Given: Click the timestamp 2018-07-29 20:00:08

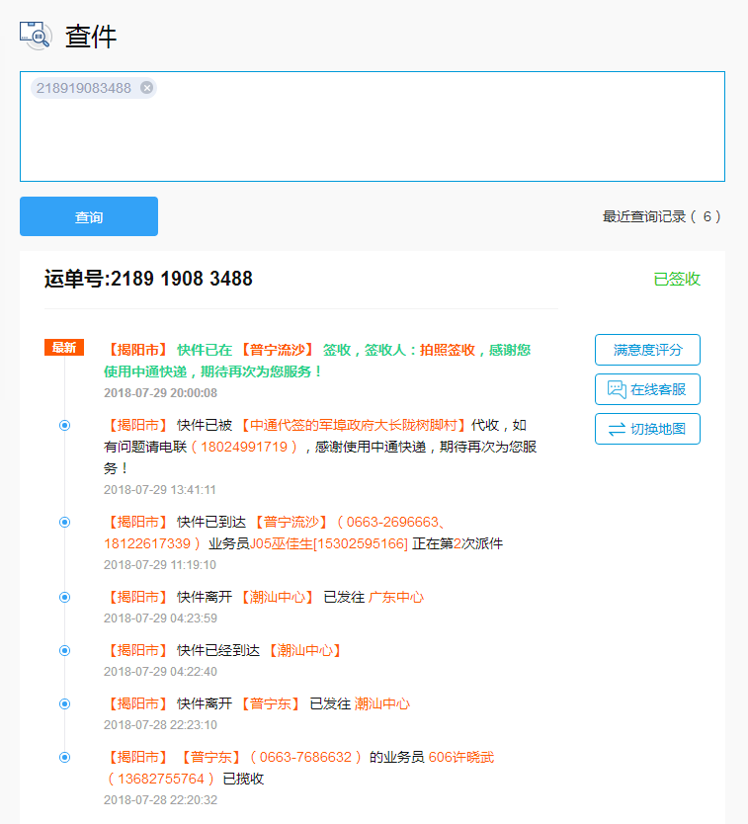Looking at the screenshot, I should (x=160, y=393).
